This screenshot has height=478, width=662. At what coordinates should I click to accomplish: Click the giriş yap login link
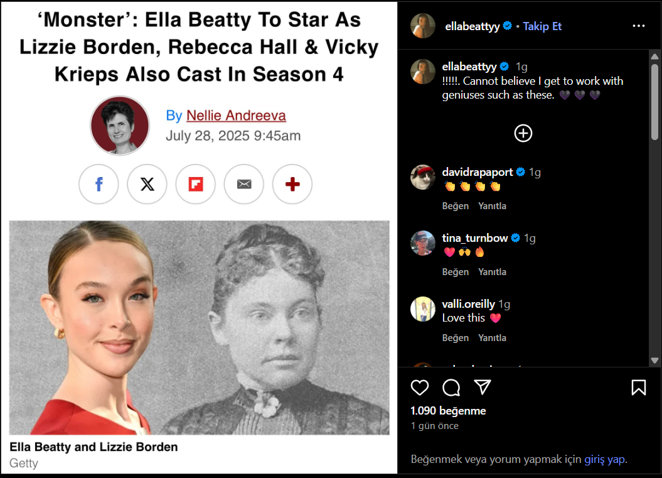coord(604,459)
